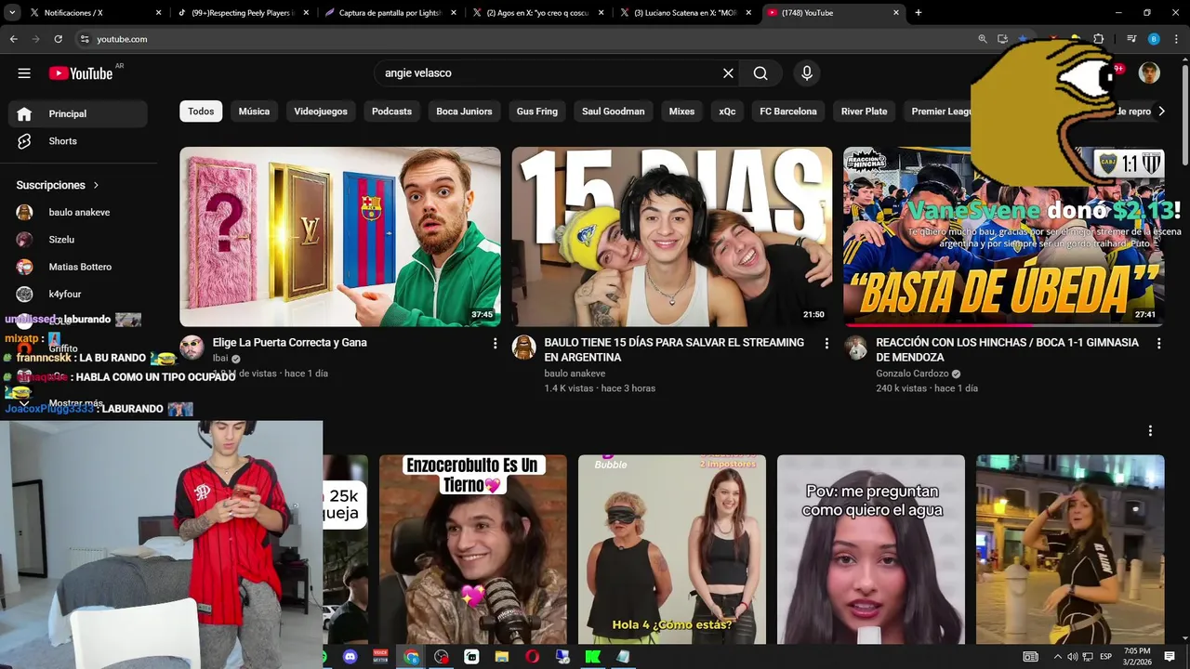Open Shorts in the sidebar

78,141
